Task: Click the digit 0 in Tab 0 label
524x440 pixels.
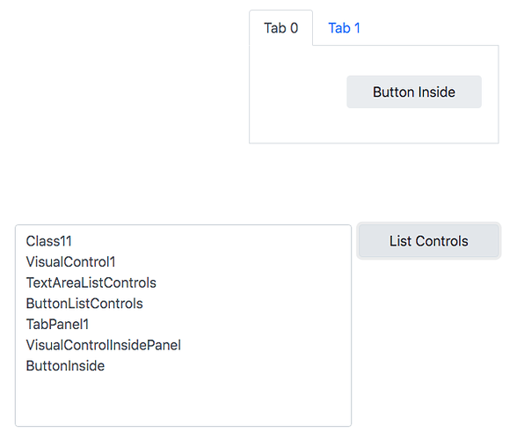Action: 294,28
